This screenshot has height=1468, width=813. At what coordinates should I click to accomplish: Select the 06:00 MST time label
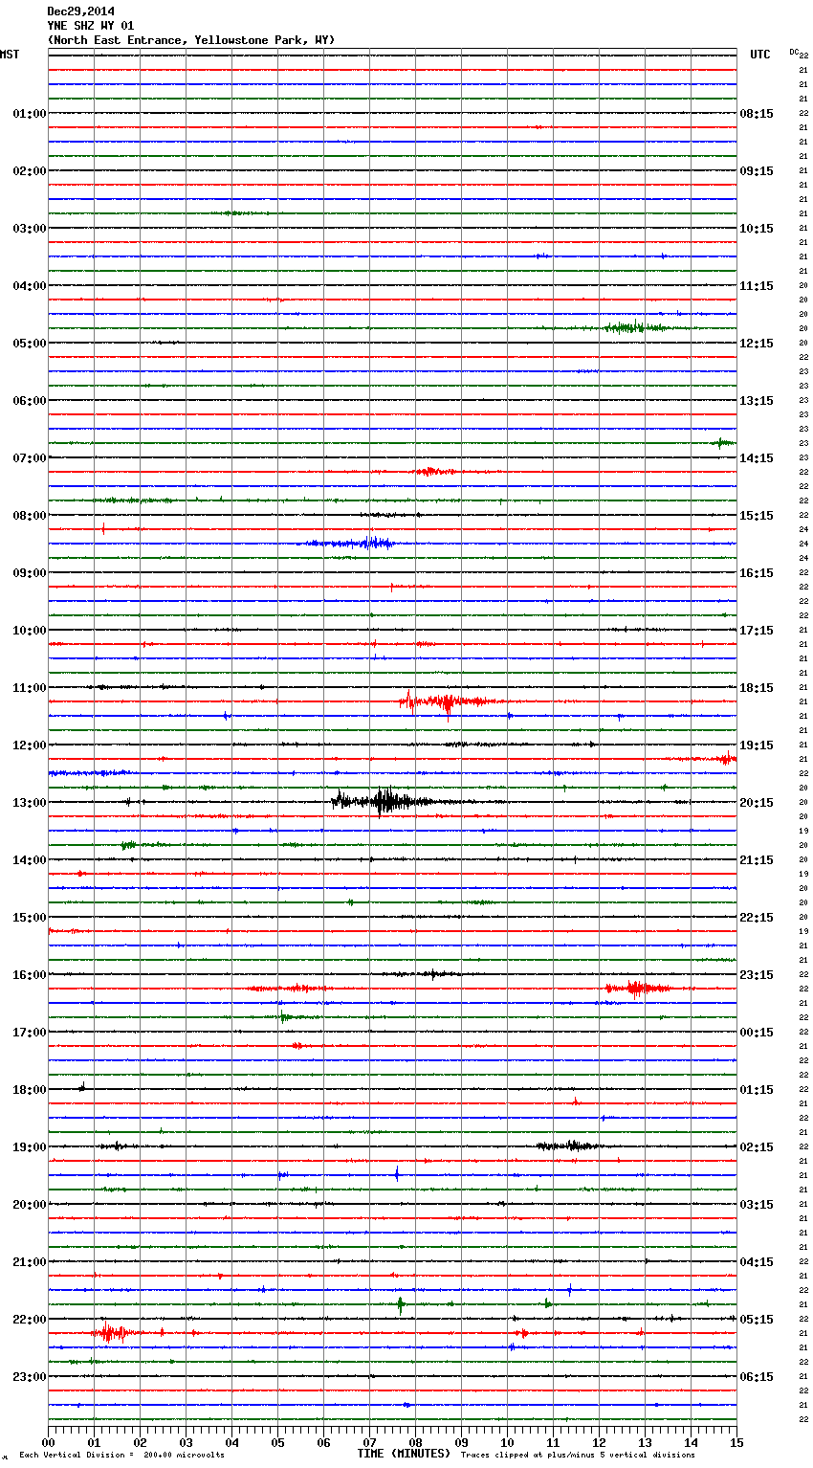tap(29, 401)
